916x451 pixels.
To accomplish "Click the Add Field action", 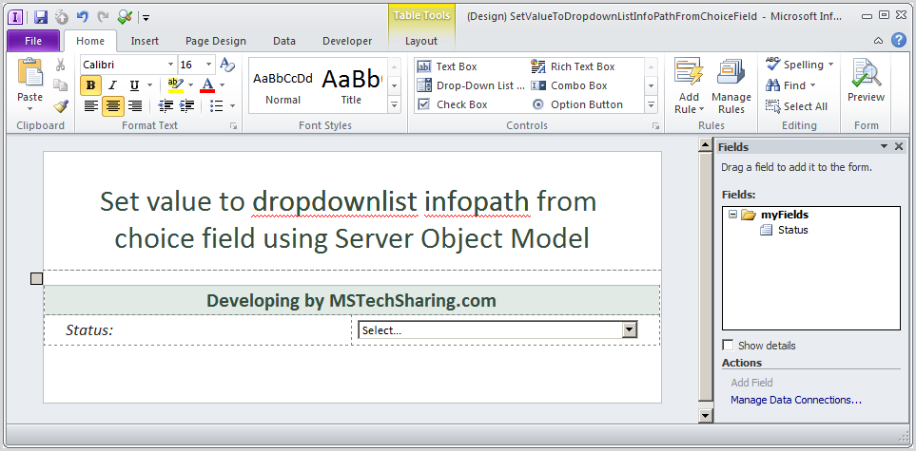I will 751,382.
